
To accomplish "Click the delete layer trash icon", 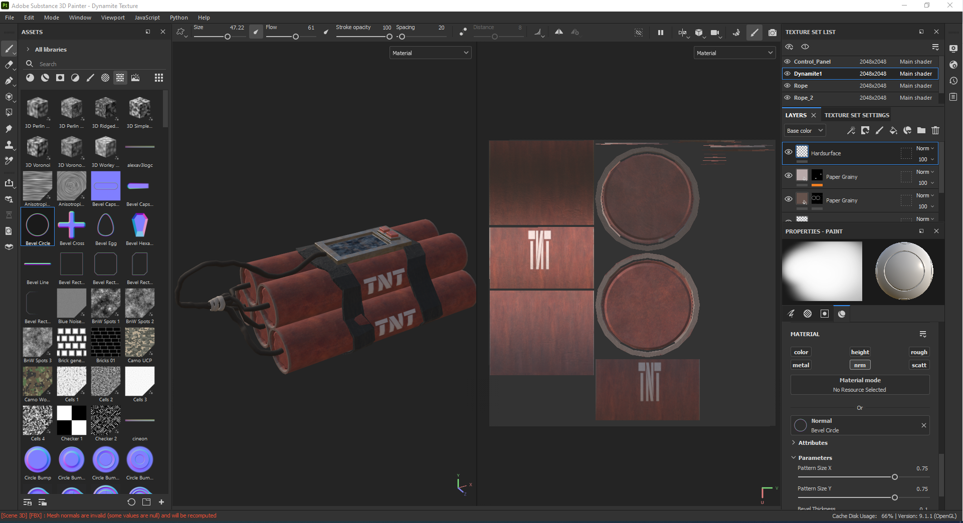I will (x=935, y=130).
